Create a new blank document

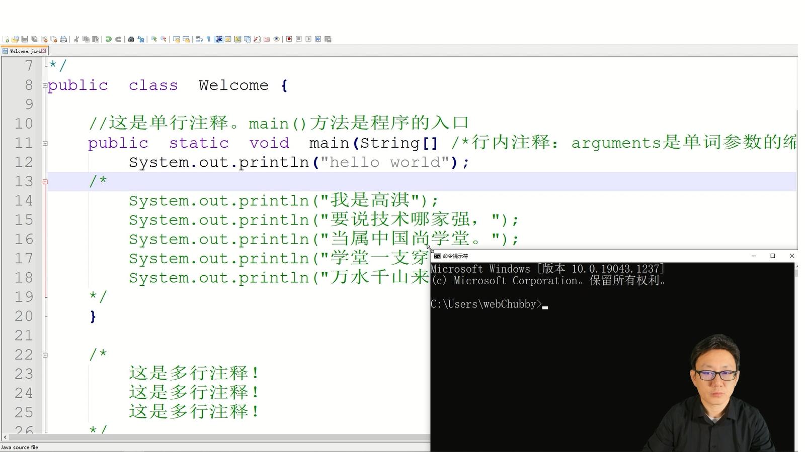7,39
